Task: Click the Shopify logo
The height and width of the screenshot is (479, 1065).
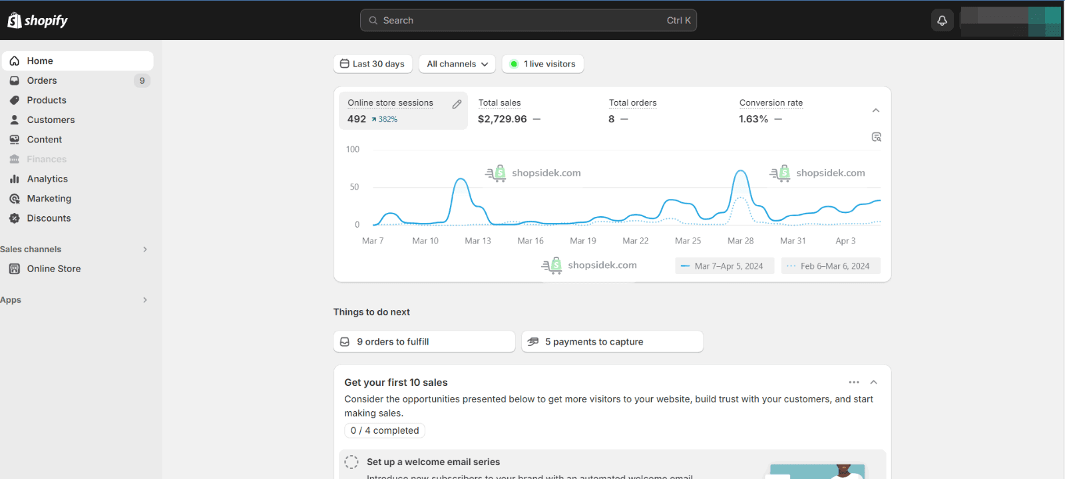Action: click(38, 21)
